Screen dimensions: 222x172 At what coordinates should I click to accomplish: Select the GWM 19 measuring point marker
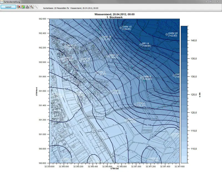[79, 60]
